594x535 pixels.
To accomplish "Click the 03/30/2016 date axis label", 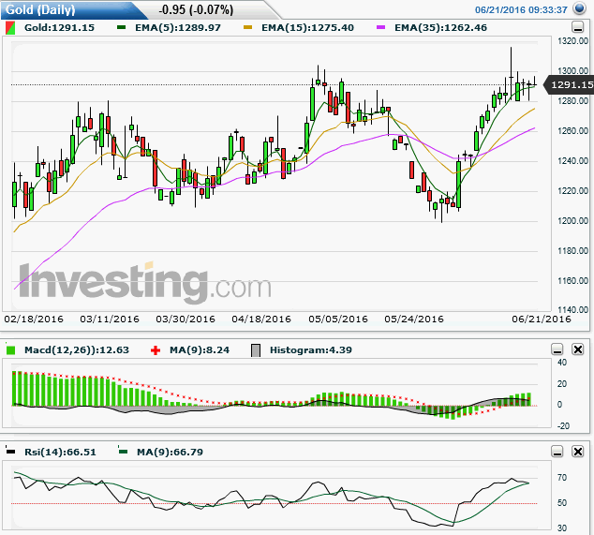I will (186, 319).
